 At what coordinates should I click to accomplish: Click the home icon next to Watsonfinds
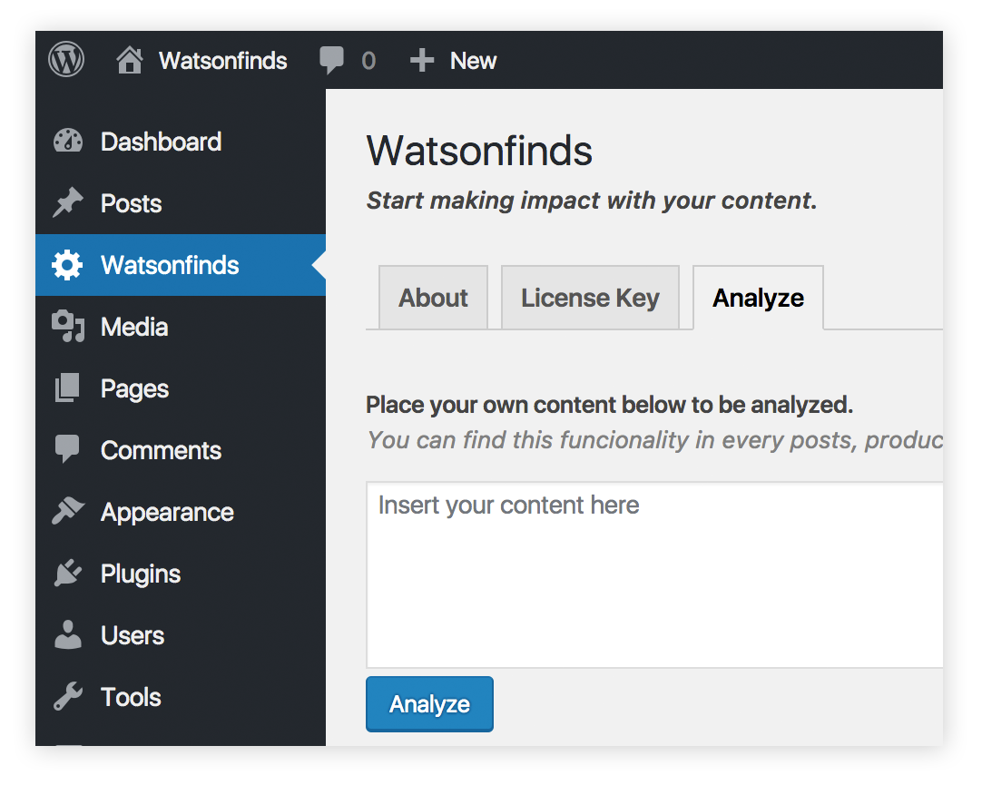(x=130, y=60)
